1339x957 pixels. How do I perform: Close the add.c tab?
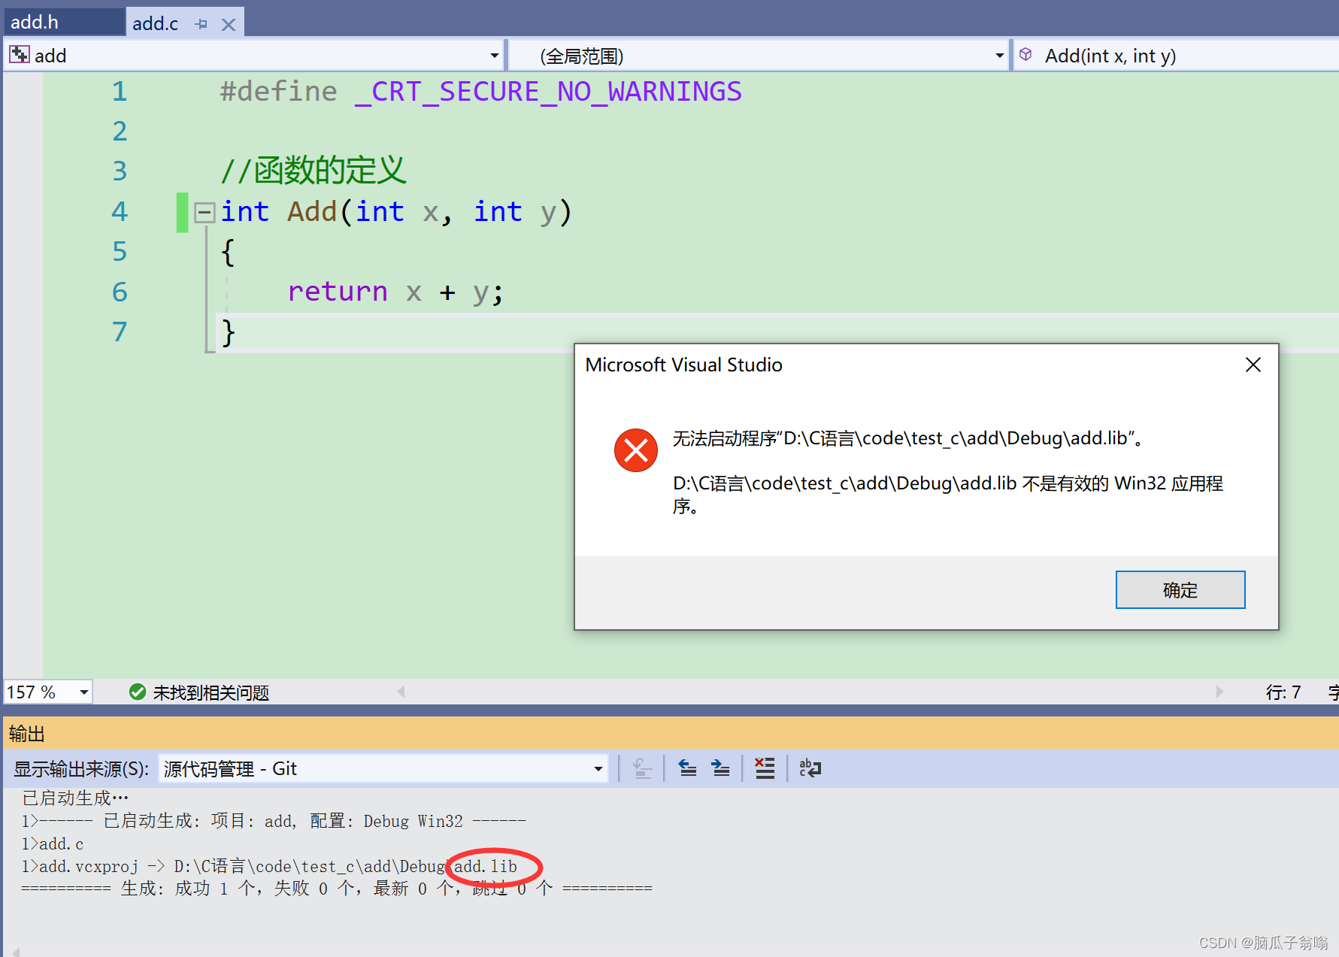(x=229, y=25)
